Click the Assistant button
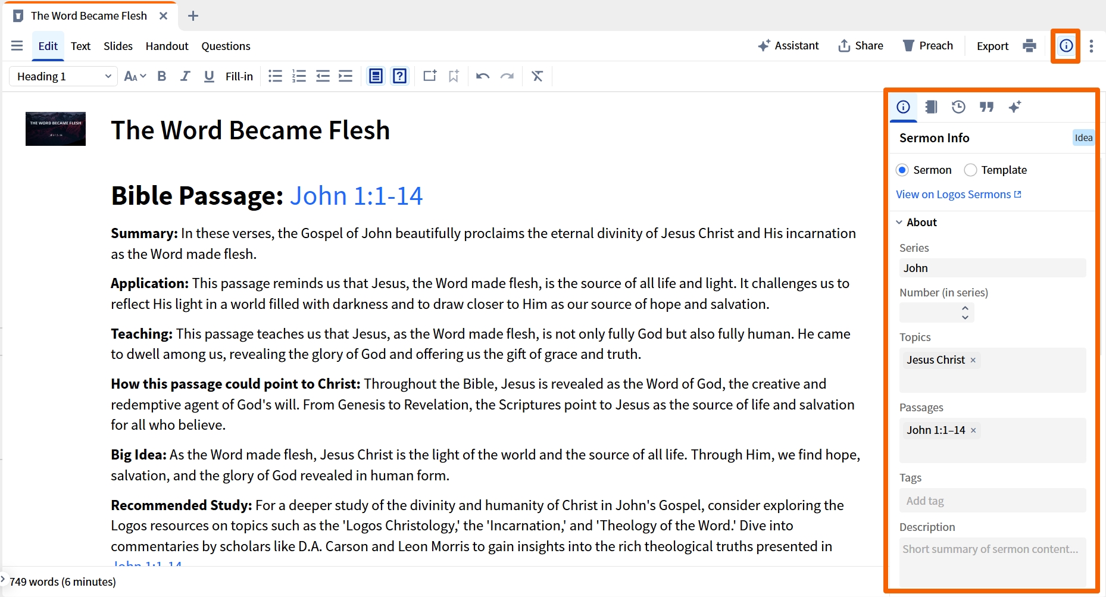This screenshot has width=1106, height=597. (788, 46)
